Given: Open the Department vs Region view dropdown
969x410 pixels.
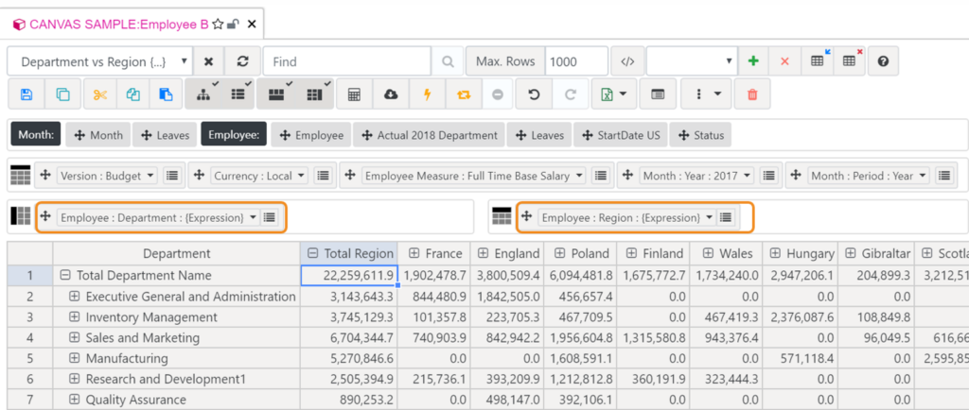Looking at the screenshot, I should click(x=101, y=61).
